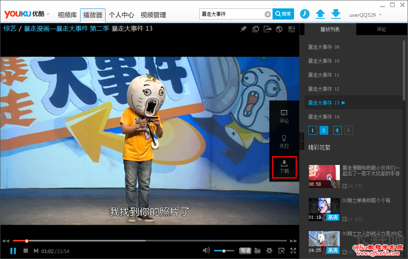The width and height of the screenshot is (408, 259).
Task: Go to playlist page 1
Action: (x=312, y=130)
